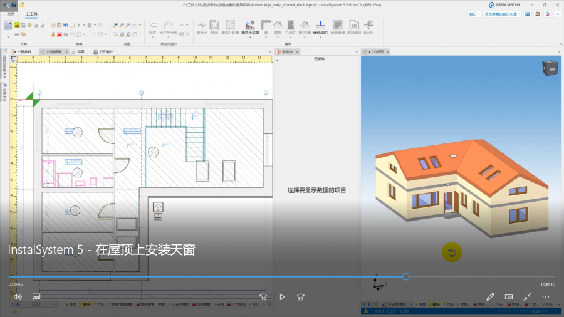Viewport: 564px width, 317px height.
Task: Skip forward 30 seconds in the video
Action: [301, 296]
